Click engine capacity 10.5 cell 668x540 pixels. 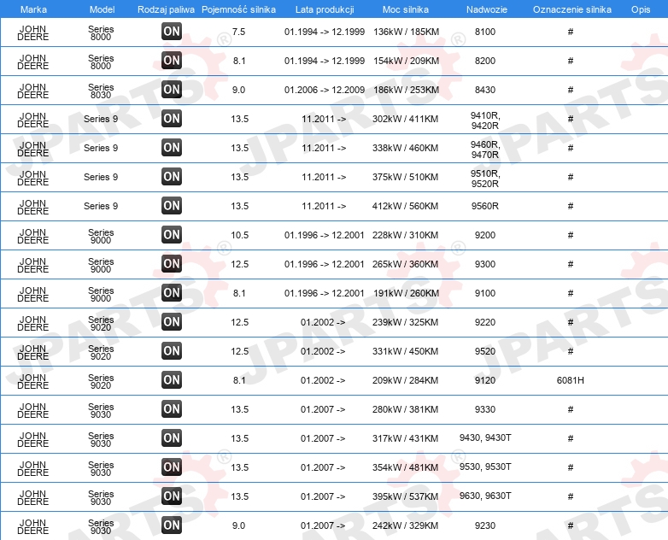coord(239,235)
